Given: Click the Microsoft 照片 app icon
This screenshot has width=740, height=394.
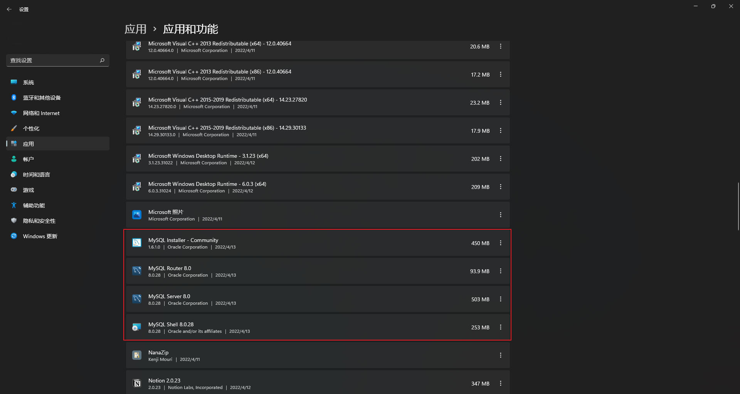Looking at the screenshot, I should click(x=137, y=215).
